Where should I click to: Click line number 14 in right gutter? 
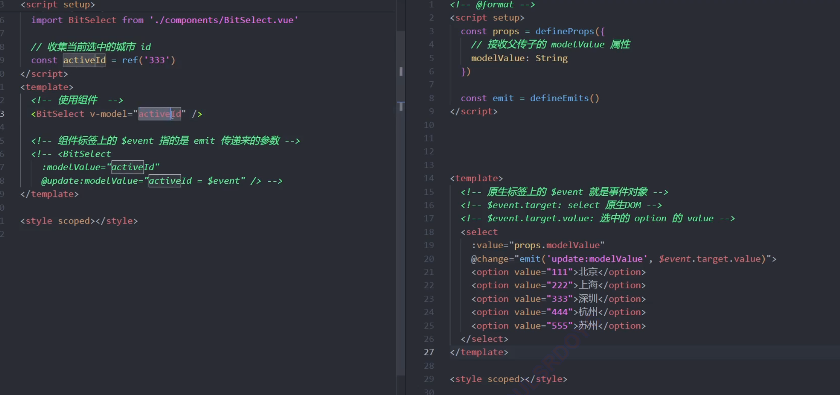pyautogui.click(x=429, y=179)
